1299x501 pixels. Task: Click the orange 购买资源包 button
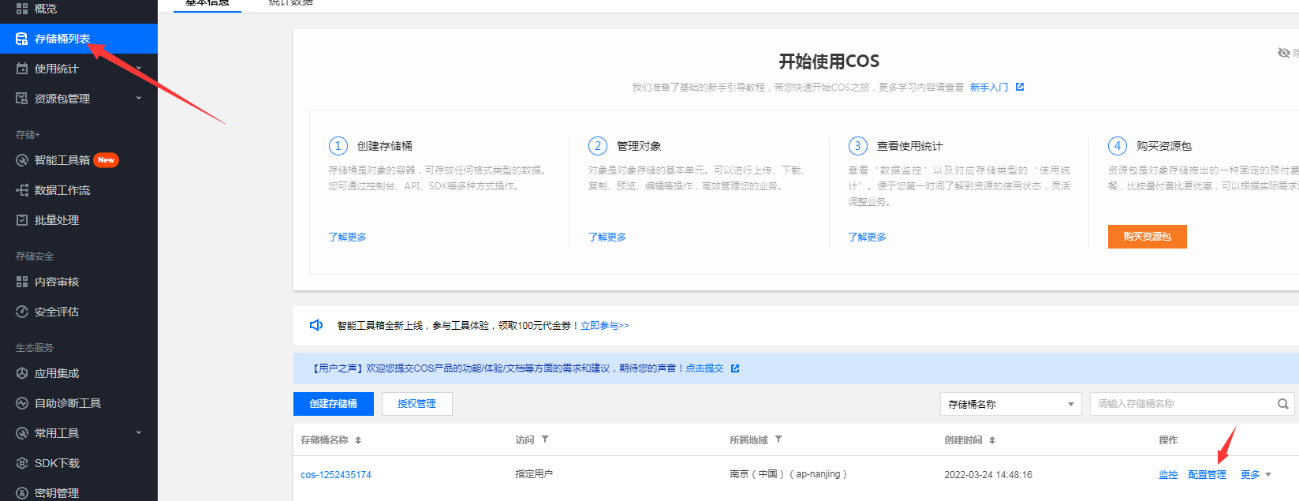pos(1147,237)
